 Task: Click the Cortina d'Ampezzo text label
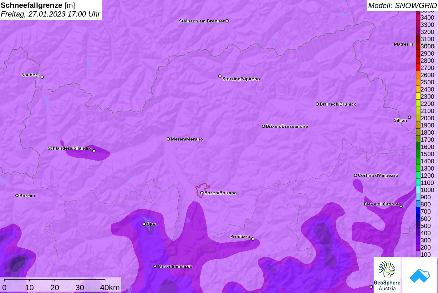click(378, 175)
